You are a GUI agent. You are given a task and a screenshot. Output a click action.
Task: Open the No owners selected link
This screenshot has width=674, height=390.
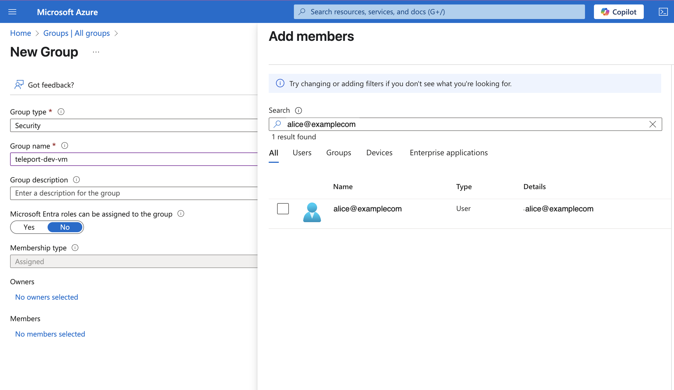coord(46,297)
